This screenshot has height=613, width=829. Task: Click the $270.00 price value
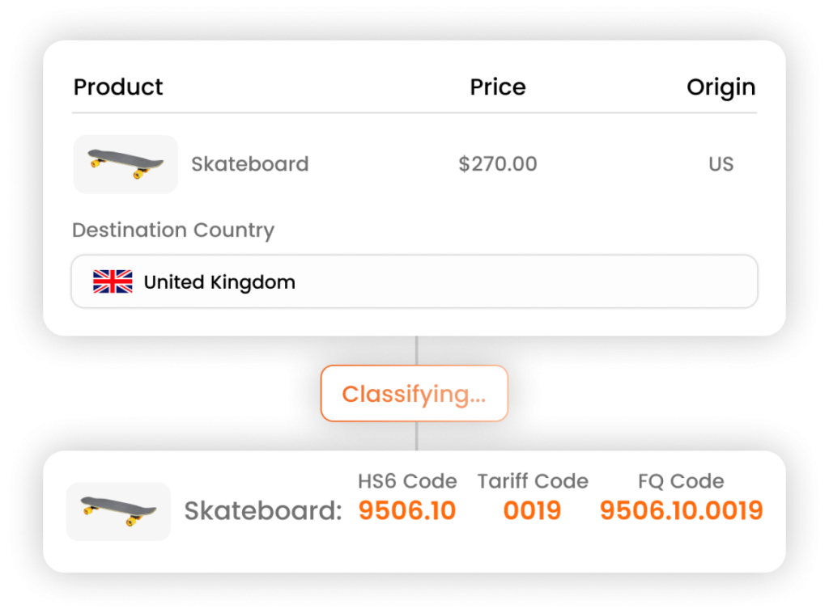point(497,164)
